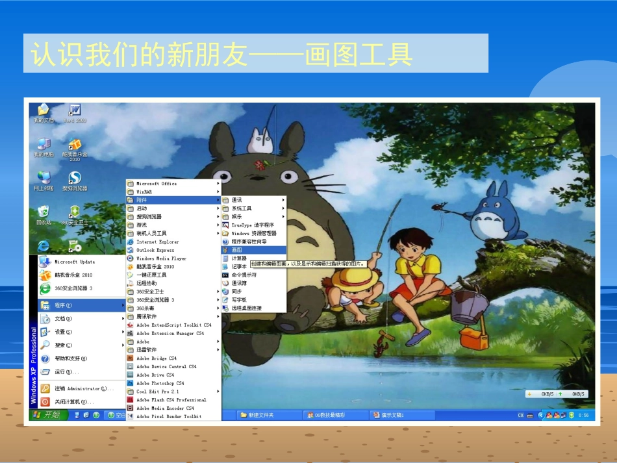Open Windows 资源管理器 in accessories
This screenshot has width=617, height=463.
(254, 233)
